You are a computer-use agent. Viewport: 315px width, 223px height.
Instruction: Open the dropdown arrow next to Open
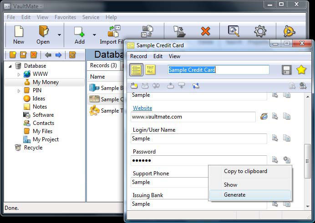pyautogui.click(x=59, y=35)
